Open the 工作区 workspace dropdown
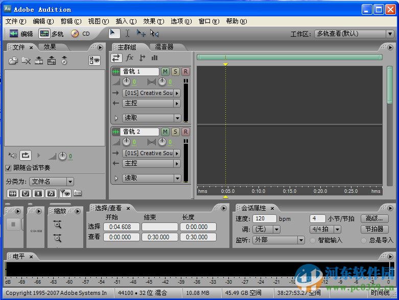 click(x=354, y=34)
